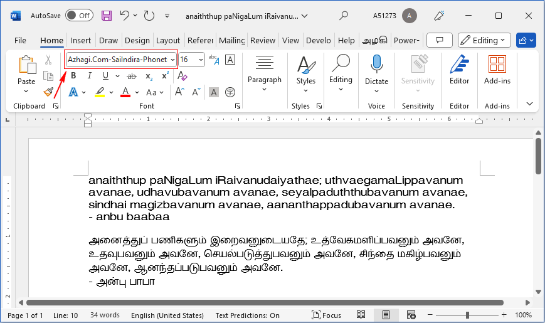Switch to the Layout tab
Screen dimensions: 545x323
click(168, 40)
